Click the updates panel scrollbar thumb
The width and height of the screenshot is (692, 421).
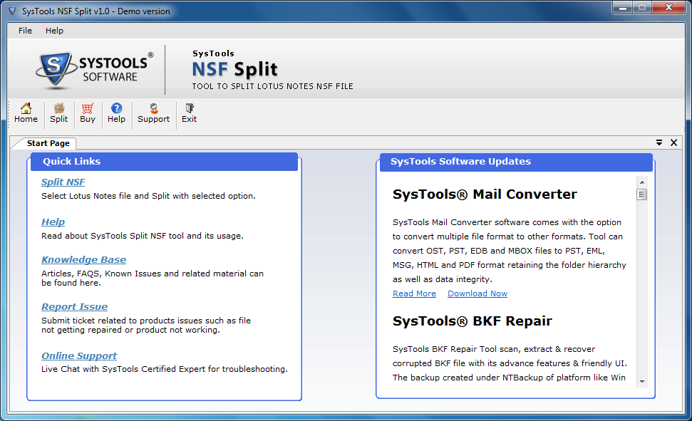coord(642,194)
